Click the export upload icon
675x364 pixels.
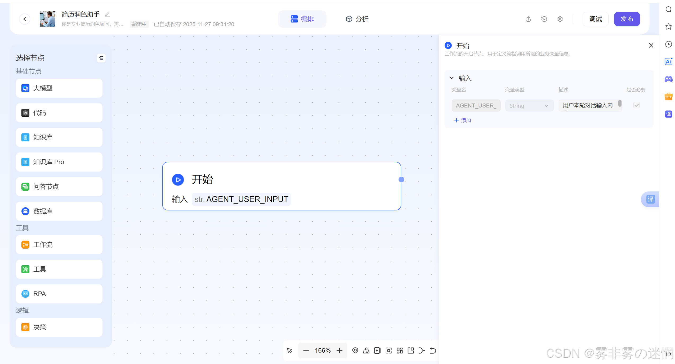[528, 19]
